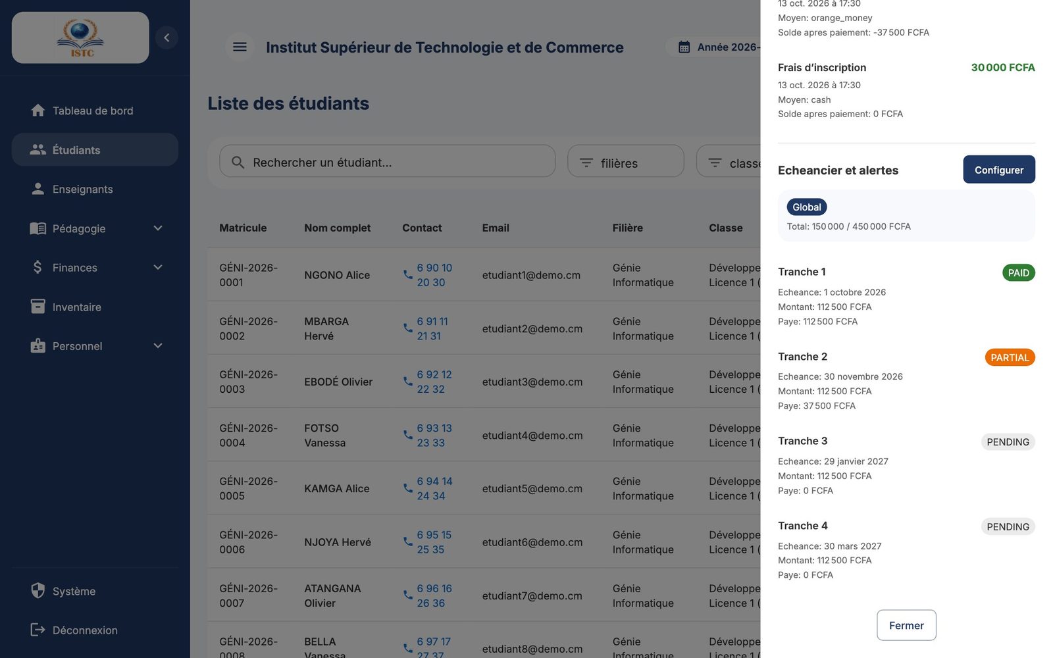Click the search magnifier icon

click(x=238, y=163)
